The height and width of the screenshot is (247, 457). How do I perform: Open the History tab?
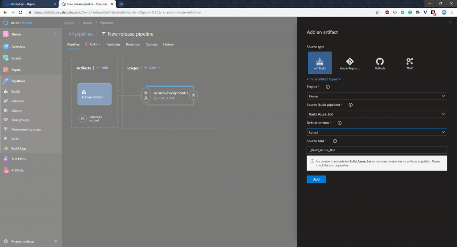tap(168, 45)
